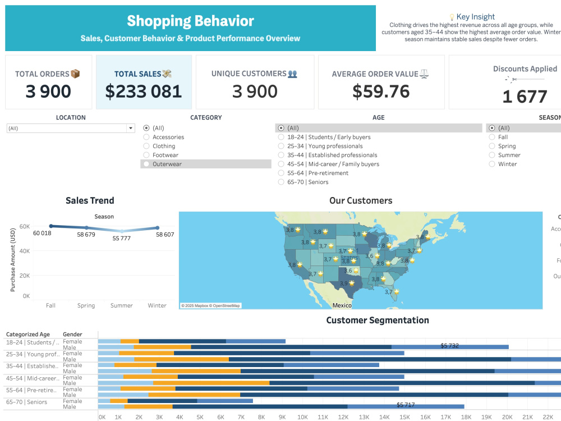Viewport: 561px width, 421px height.
Task: Filter age to 65–70 Seniors
Action: click(x=281, y=181)
